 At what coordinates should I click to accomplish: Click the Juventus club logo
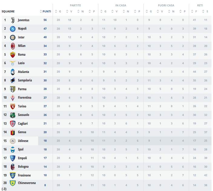coord(13,20)
